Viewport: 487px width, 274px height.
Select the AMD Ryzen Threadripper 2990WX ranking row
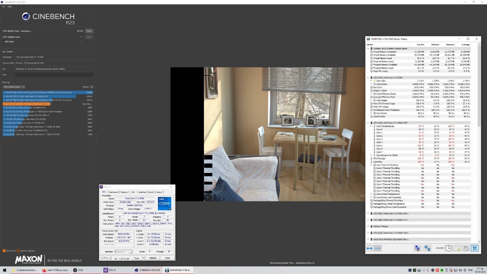48,93
